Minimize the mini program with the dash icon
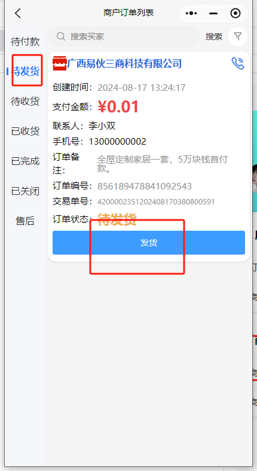Viewport: 257px width, 471px height. pyautogui.click(x=213, y=14)
